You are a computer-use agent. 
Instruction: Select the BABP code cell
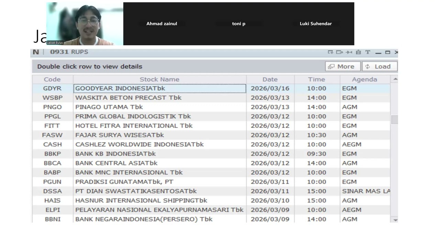(x=52, y=173)
